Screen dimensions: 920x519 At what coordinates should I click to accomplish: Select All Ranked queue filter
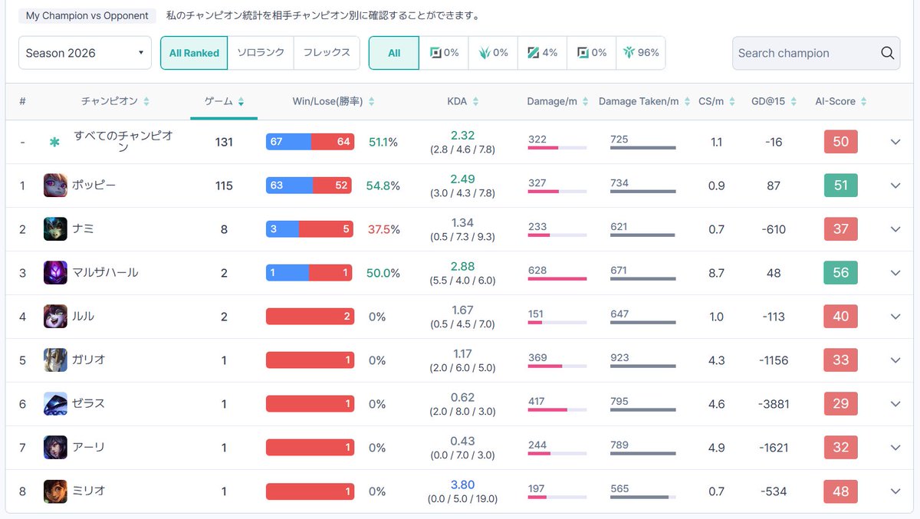coord(194,53)
